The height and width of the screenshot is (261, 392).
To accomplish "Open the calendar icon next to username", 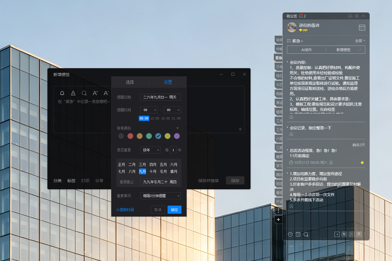I will pyautogui.click(x=362, y=27).
